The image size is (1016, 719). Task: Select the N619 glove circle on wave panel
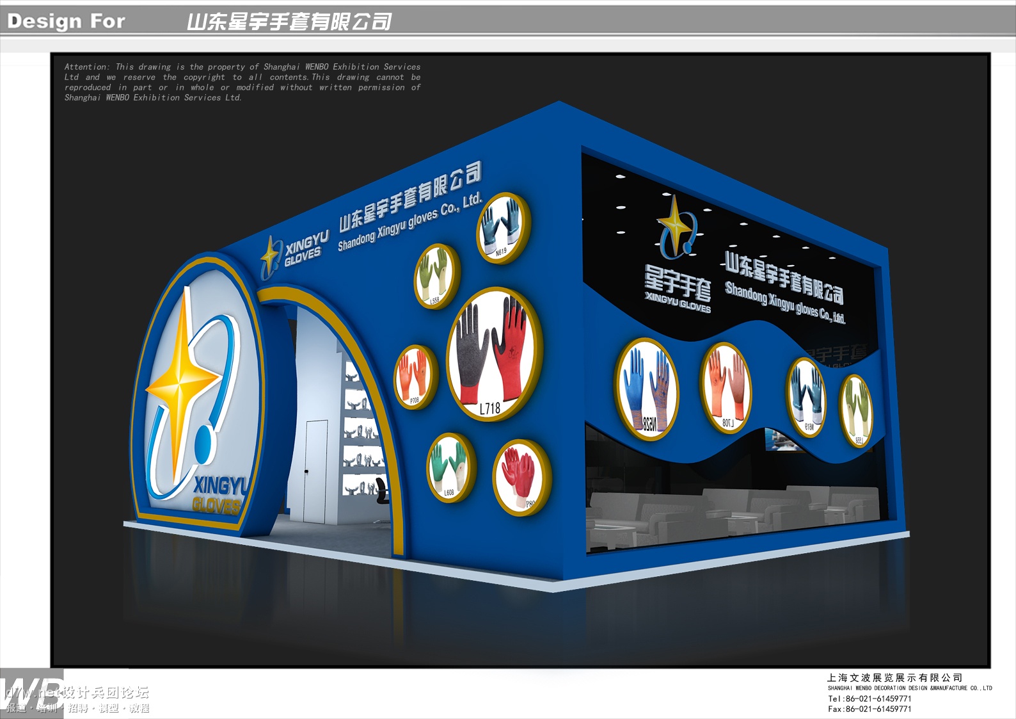coord(806,397)
